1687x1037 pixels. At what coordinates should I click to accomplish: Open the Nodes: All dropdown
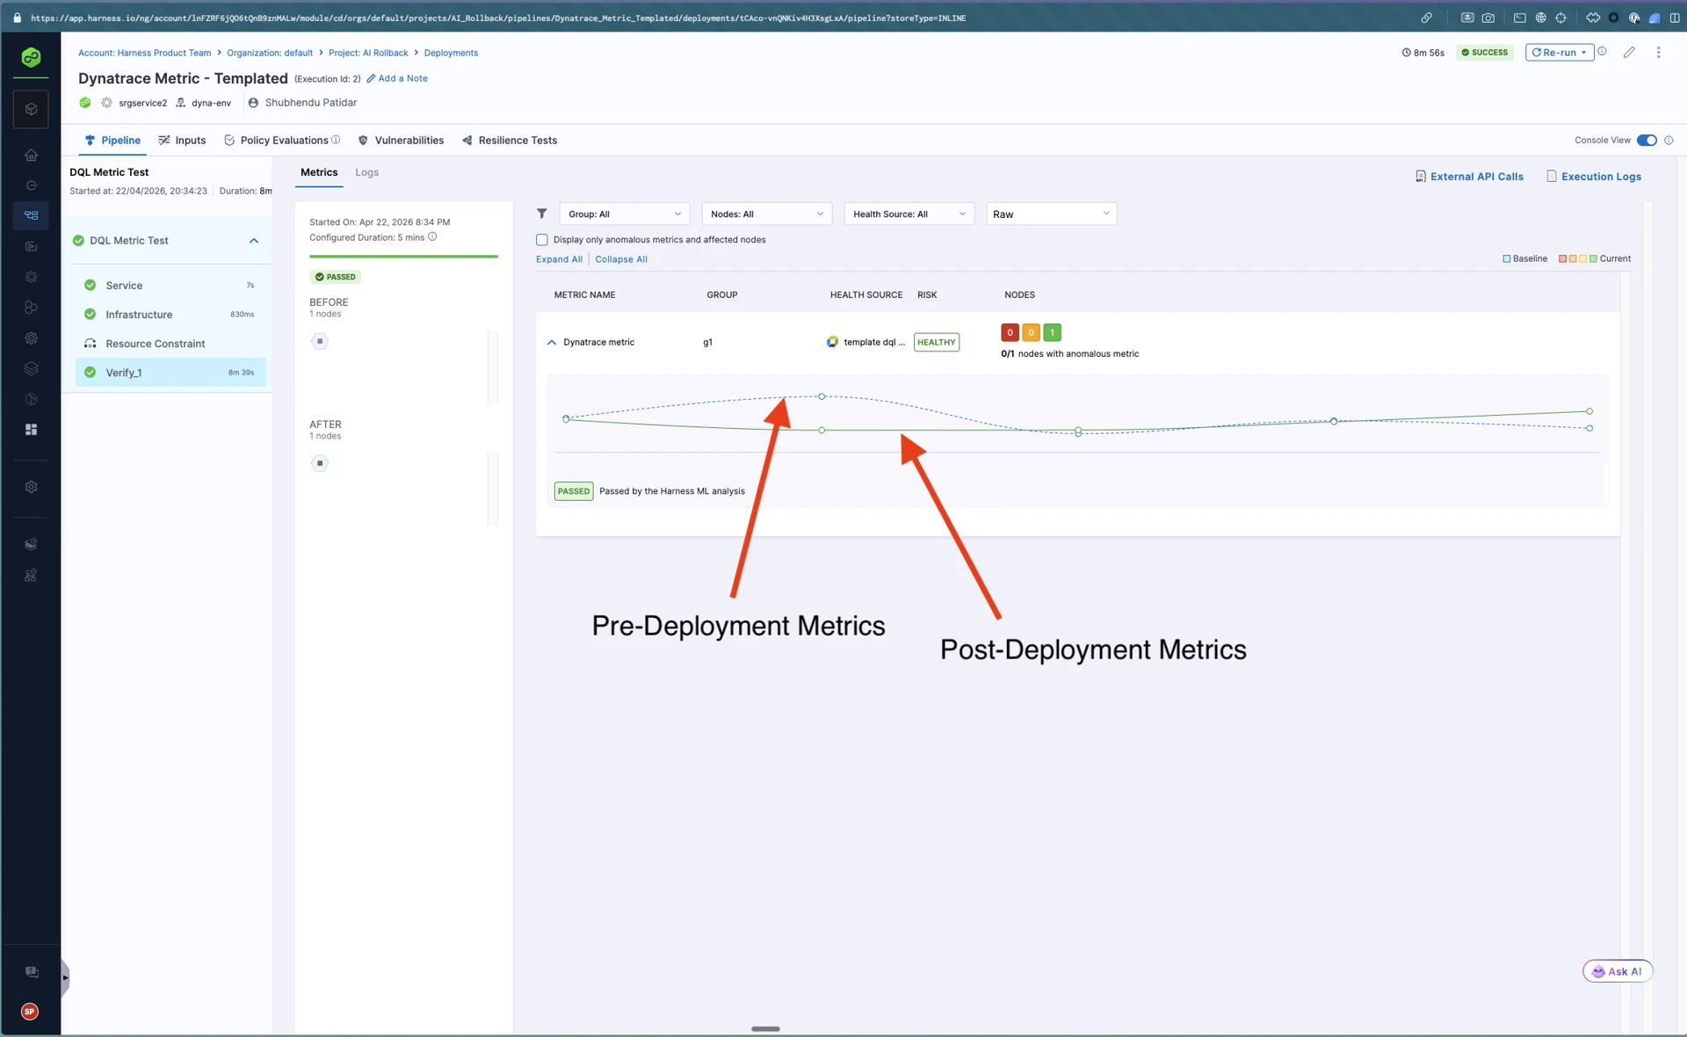pos(766,214)
